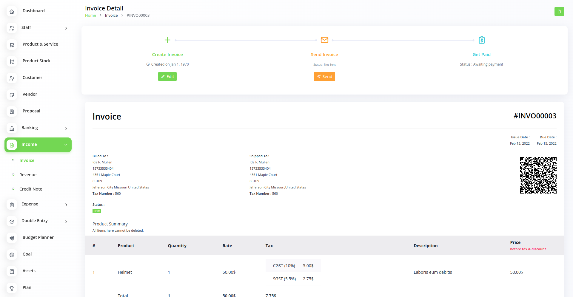Click the invoice QR code image
This screenshot has height=297, width=573.
coord(538,175)
